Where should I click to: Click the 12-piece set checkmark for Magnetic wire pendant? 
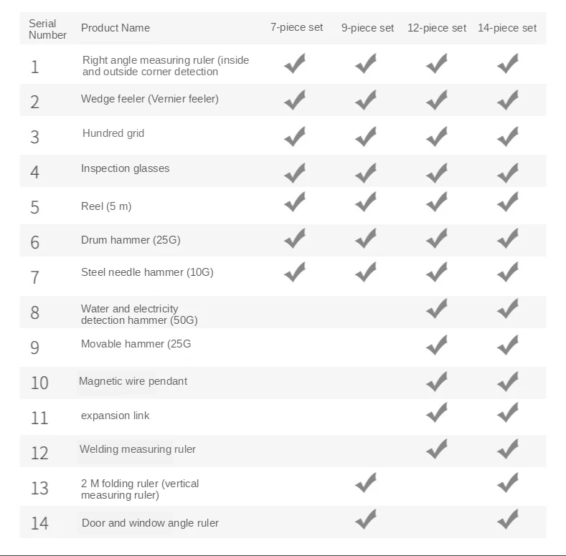click(437, 381)
